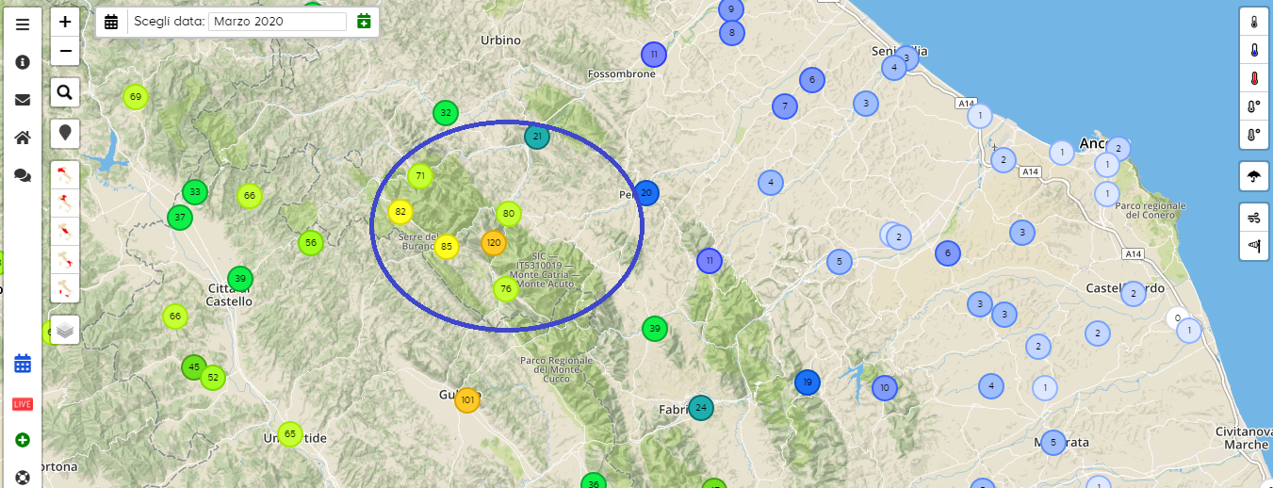Viewport: 1273px width, 488px height.
Task: Open the hamburger menu in the sidebar
Action: 23,24
